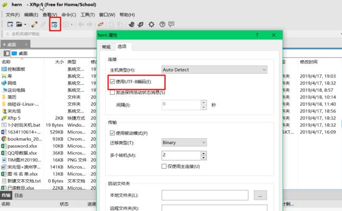Increase the 多个转机(M) value with up arrow
Viewport: 342px width, 211px height.
coord(204,154)
